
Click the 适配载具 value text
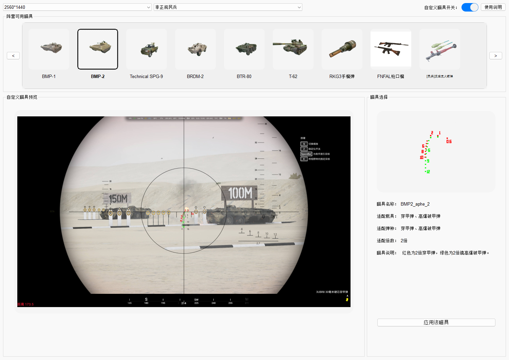[x=420, y=216]
